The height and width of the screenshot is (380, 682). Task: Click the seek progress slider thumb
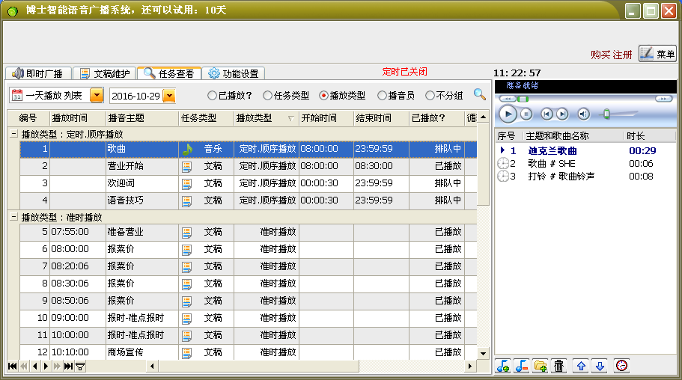pos(523,99)
